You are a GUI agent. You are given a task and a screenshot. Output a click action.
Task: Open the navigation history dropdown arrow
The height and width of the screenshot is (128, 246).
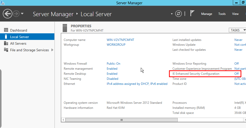click(x=22, y=14)
